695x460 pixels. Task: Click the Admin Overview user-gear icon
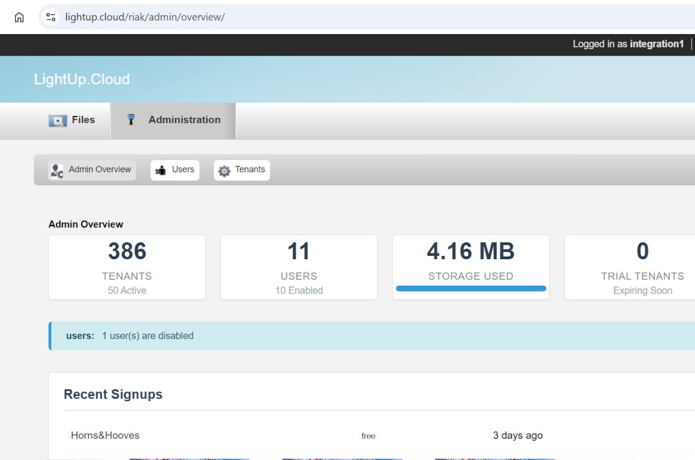point(57,170)
